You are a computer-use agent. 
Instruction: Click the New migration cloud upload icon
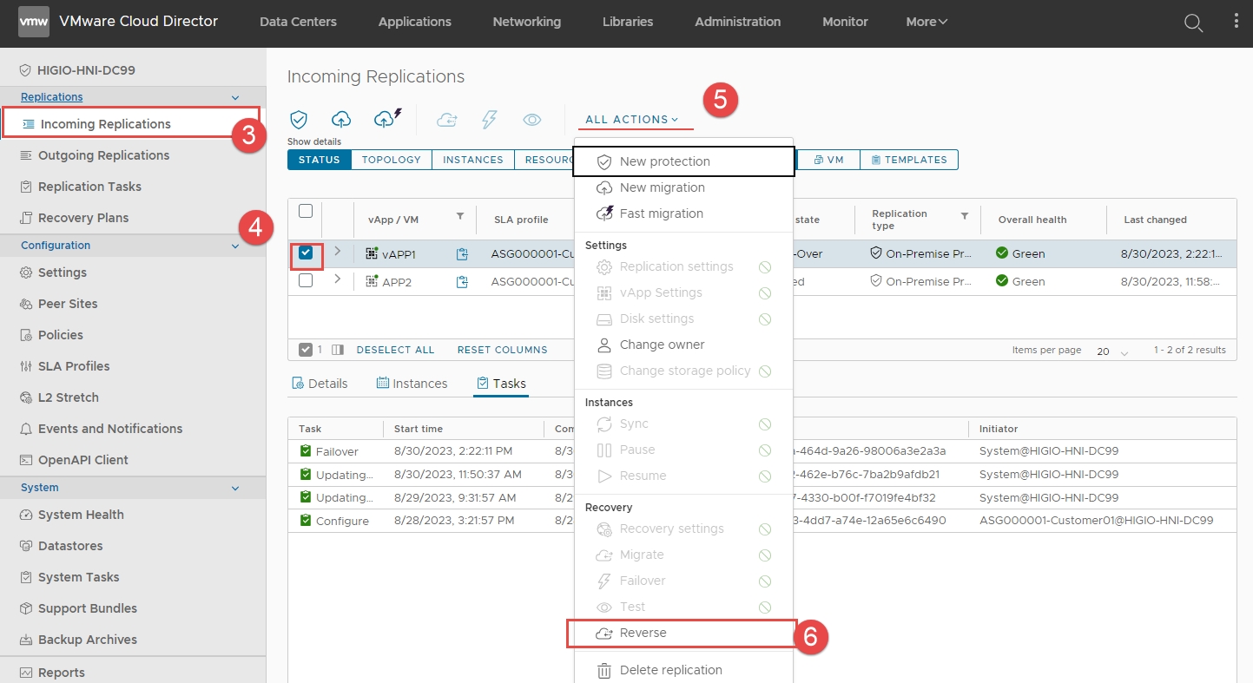tap(341, 120)
